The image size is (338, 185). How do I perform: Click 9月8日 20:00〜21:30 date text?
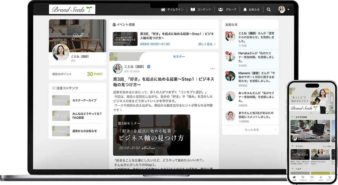155,44
